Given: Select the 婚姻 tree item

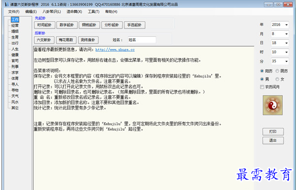Looking at the screenshot, I should 15,31.
